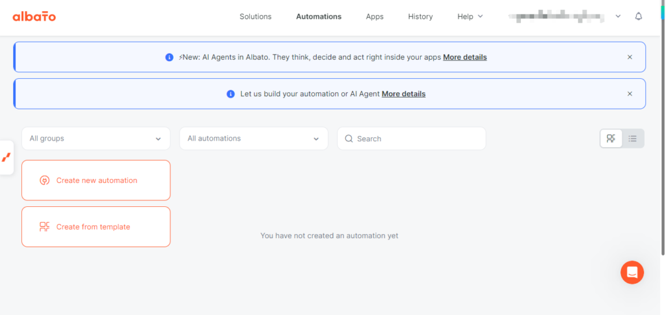View History page
Screen dimensions: 666x315
(421, 16)
